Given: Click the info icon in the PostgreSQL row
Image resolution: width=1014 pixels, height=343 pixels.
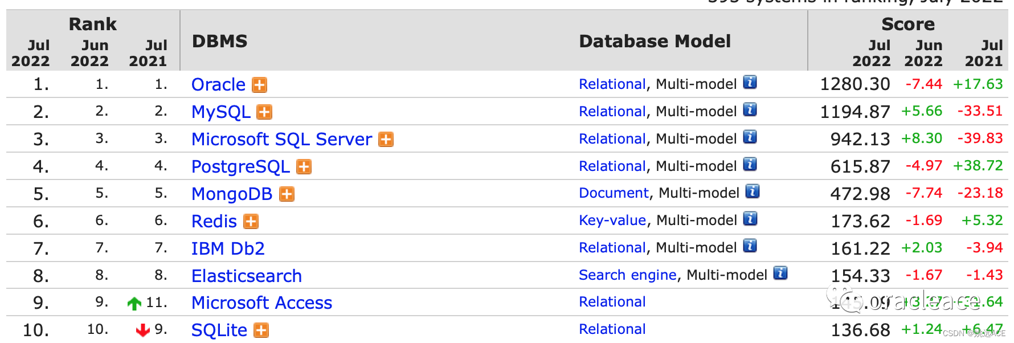Looking at the screenshot, I should pos(750,165).
